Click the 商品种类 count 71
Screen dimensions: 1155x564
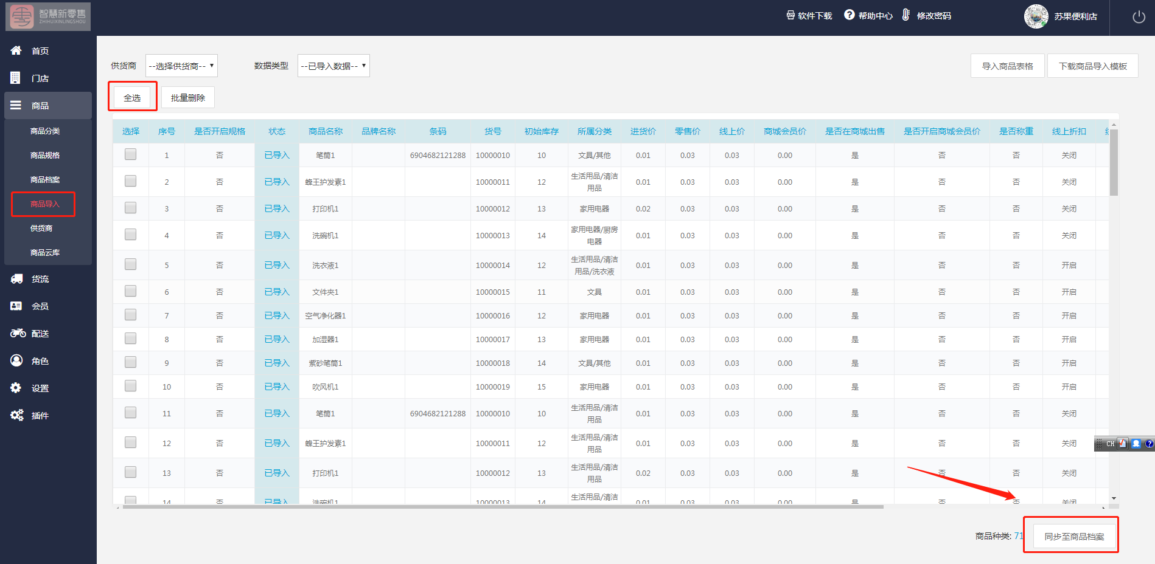click(1018, 535)
